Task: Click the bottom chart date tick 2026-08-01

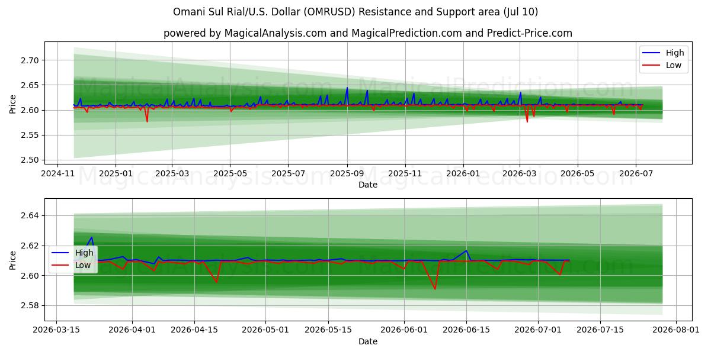Action: [676, 331]
